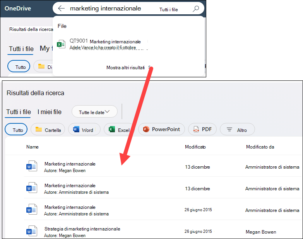The width and height of the screenshot is (303, 239).
Task: Open Strategia di marketing internazionale file
Action: (x=82, y=229)
